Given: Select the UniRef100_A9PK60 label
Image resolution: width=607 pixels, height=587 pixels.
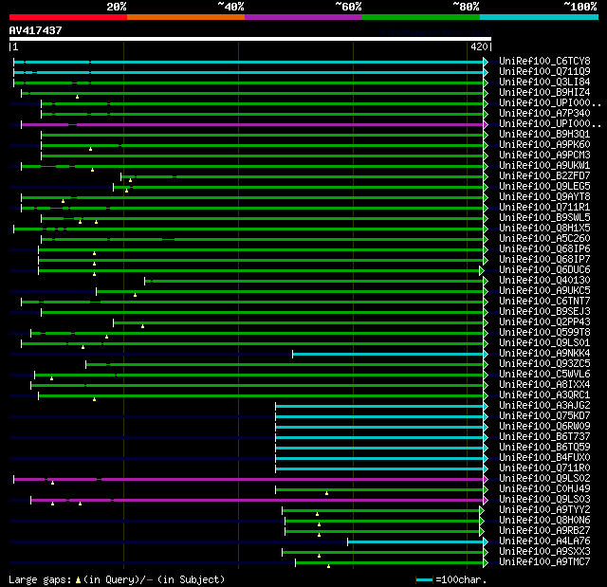Looking at the screenshot, I should pos(544,145).
